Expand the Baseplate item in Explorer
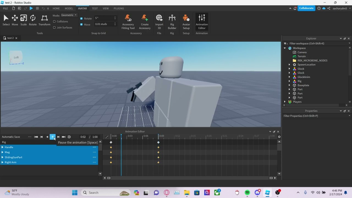This screenshot has width=352, height=198. (x=289, y=85)
